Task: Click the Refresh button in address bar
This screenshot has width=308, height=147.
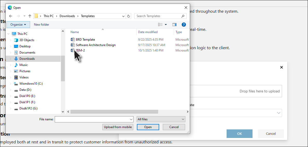Action: click(129, 16)
